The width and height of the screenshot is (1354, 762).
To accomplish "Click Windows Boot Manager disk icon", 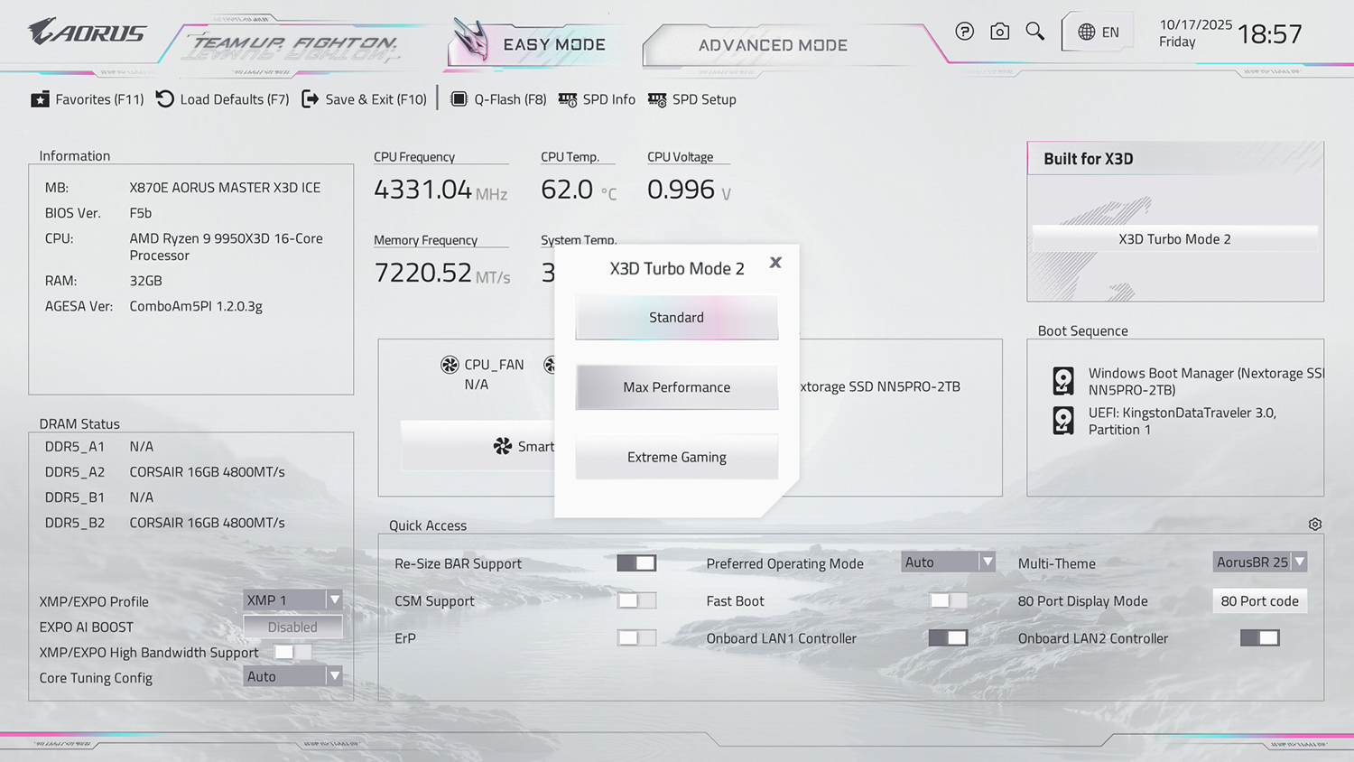I will (x=1063, y=381).
